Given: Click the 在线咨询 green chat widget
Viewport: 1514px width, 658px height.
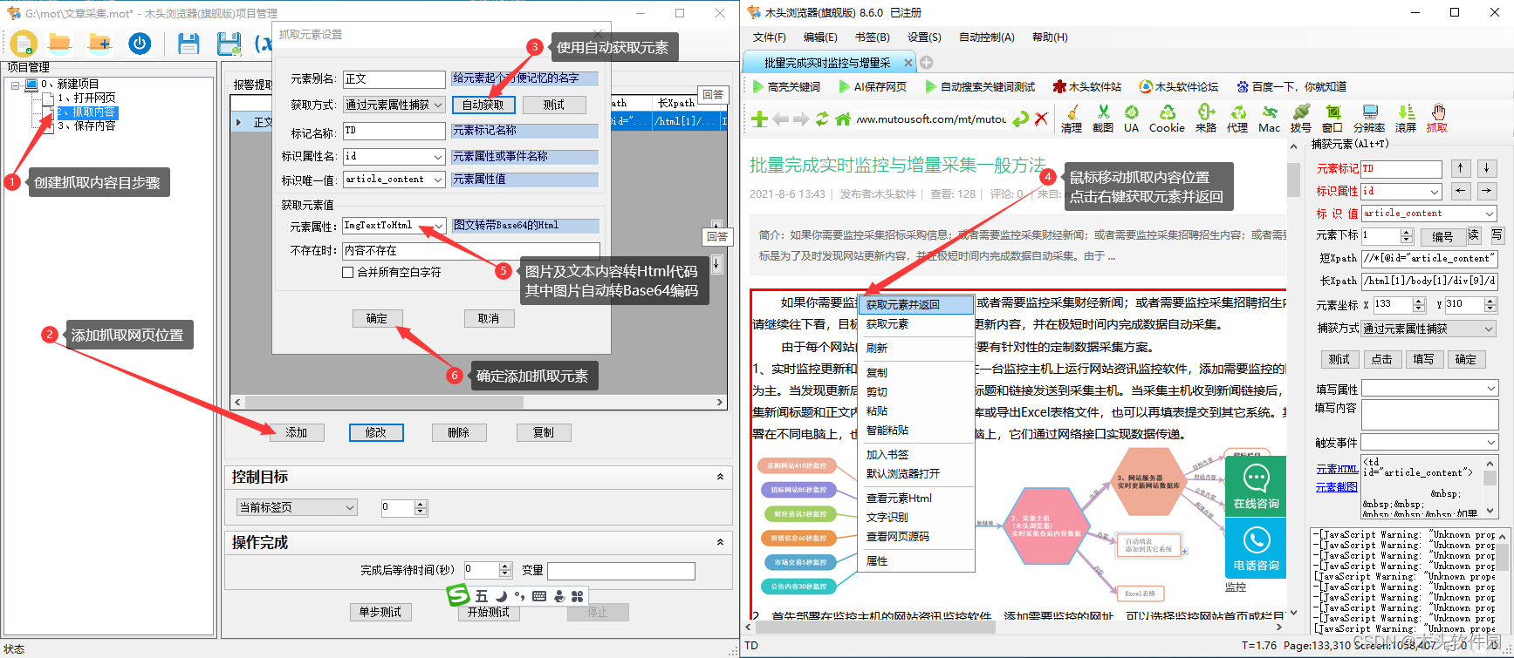Looking at the screenshot, I should [1256, 486].
